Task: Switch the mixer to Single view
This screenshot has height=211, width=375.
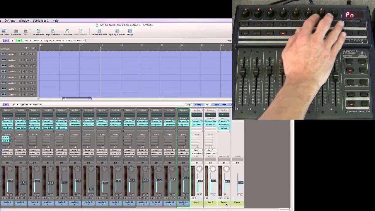Action: click(189, 105)
